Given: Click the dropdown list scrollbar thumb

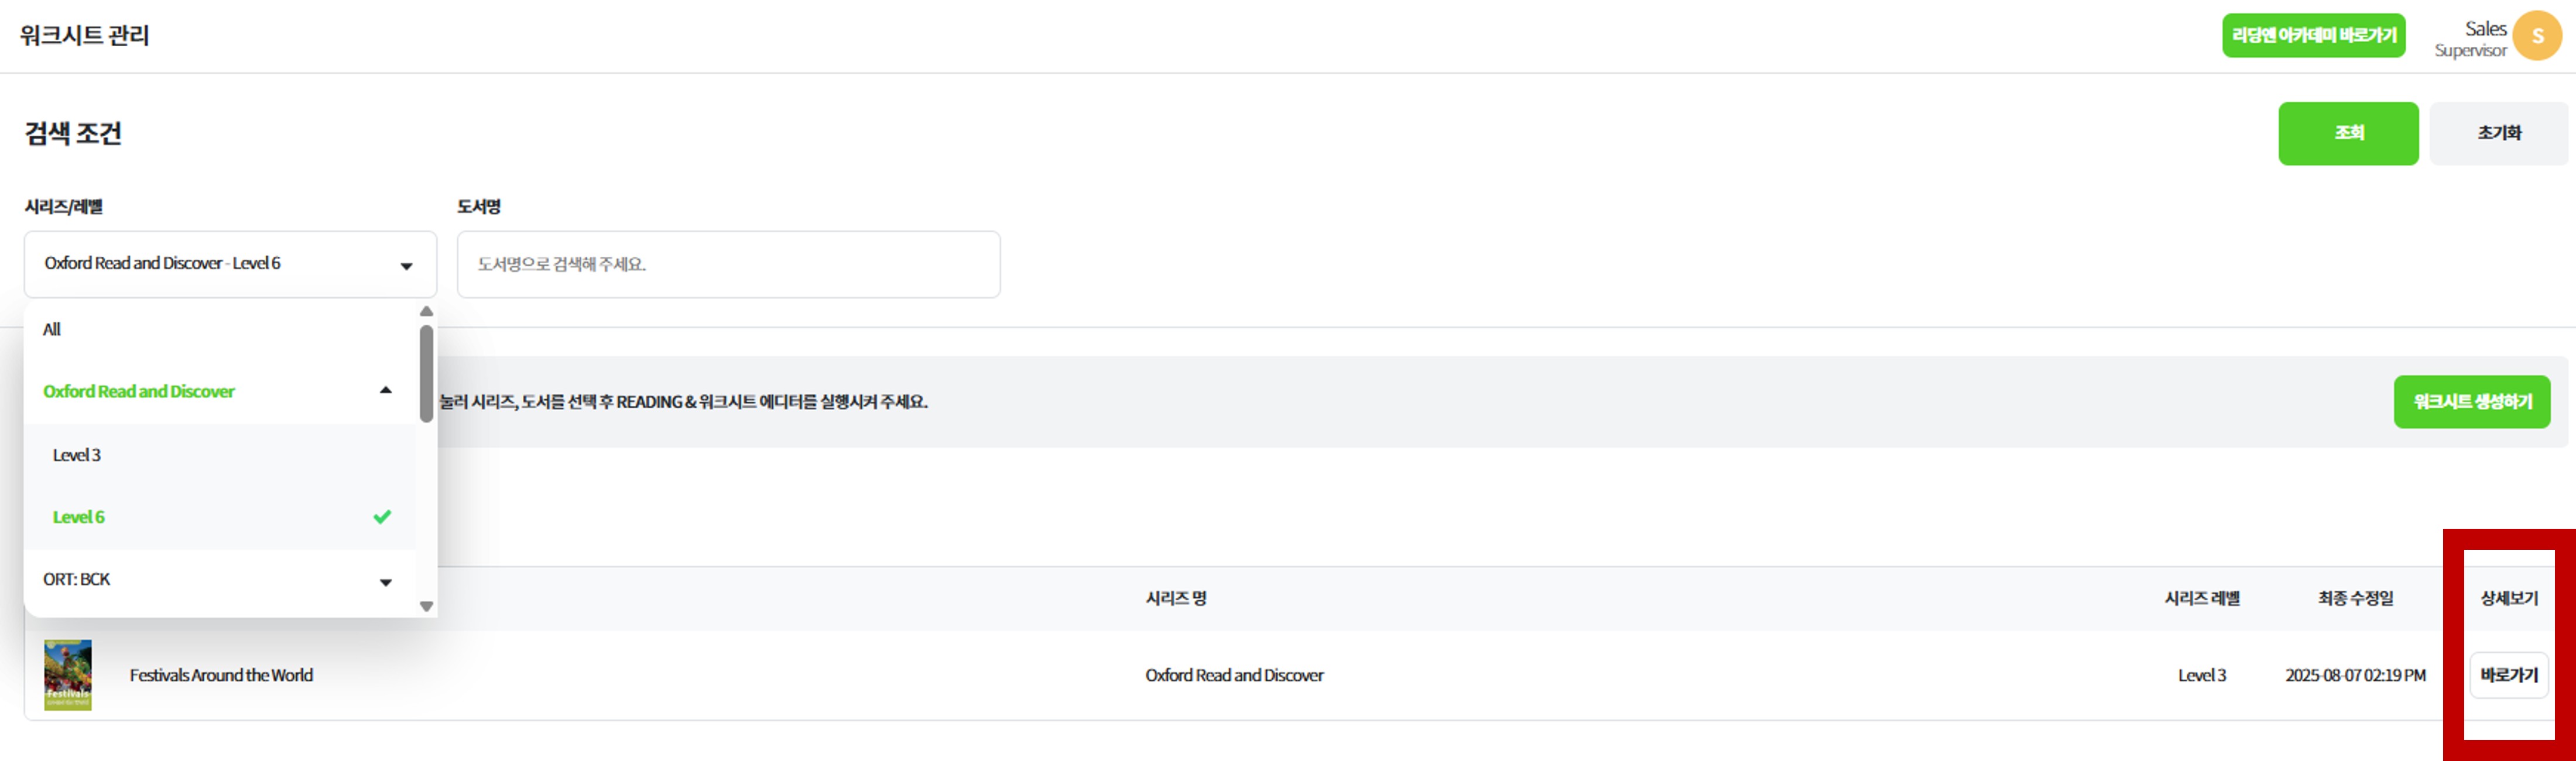Looking at the screenshot, I should click(x=426, y=374).
